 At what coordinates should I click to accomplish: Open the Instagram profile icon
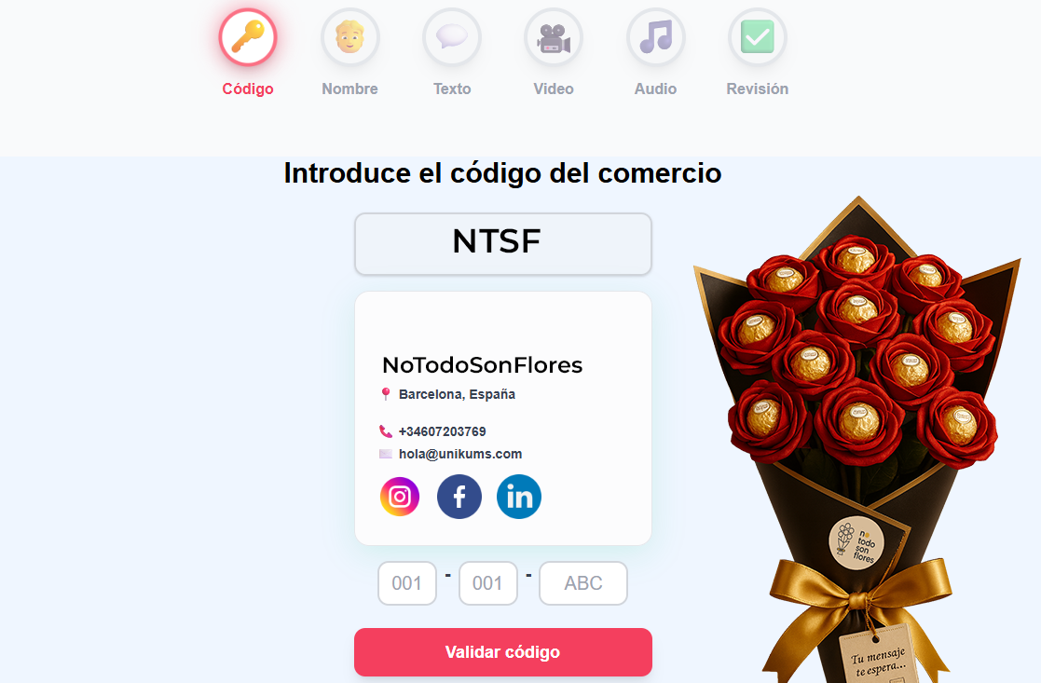[x=400, y=497]
